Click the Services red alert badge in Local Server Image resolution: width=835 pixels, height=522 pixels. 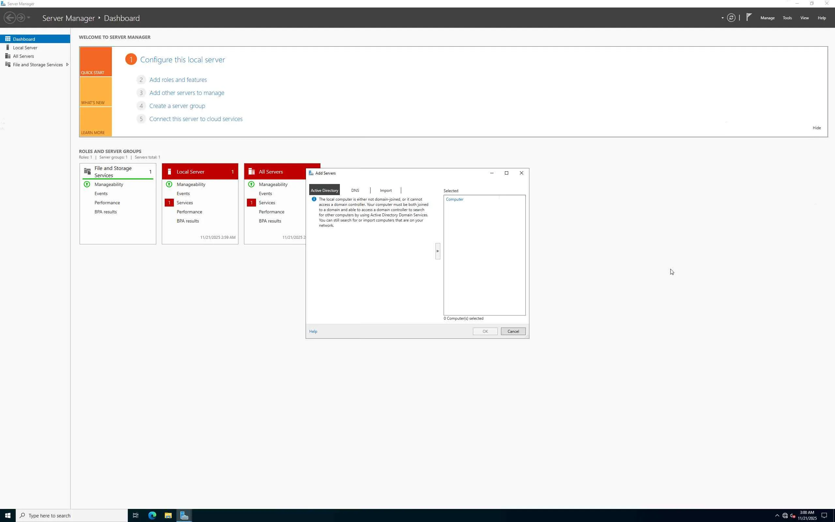169,203
